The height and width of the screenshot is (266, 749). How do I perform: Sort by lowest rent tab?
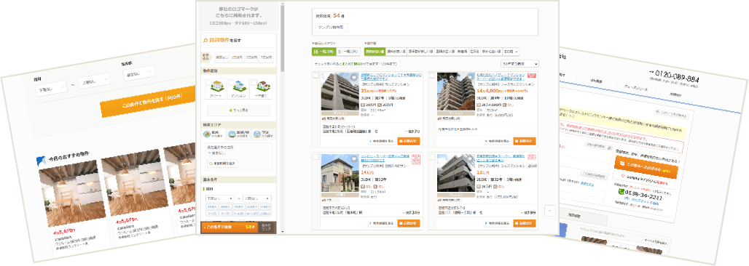[x=374, y=52]
